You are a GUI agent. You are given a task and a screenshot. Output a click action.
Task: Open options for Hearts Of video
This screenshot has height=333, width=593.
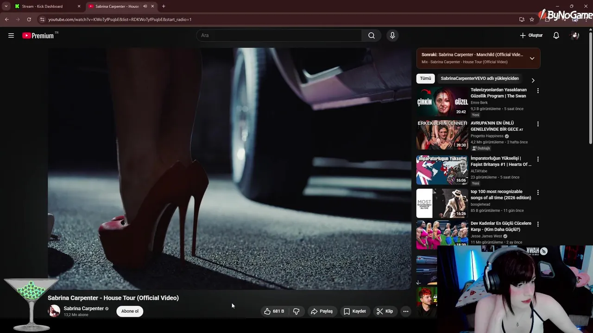[x=538, y=159]
